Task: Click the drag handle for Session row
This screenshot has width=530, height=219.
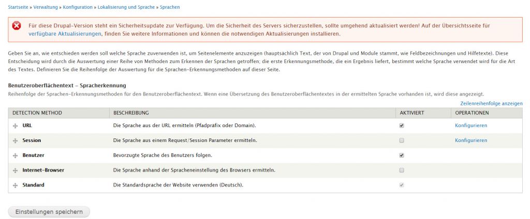Action: 16,140
